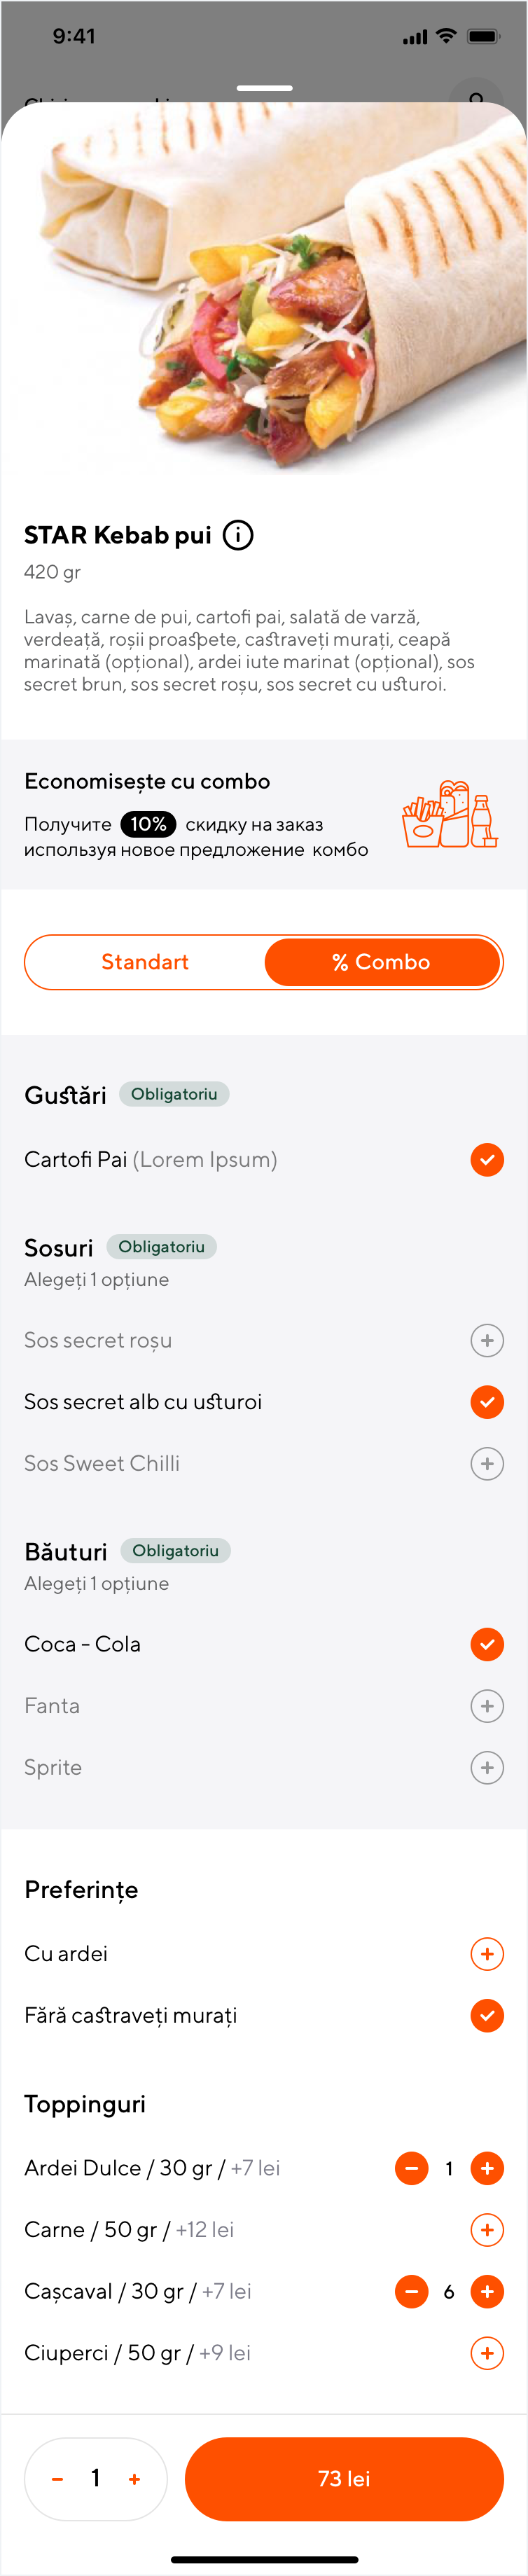Add Carne topping with plus icon
The height and width of the screenshot is (2576, 528).
487,2229
